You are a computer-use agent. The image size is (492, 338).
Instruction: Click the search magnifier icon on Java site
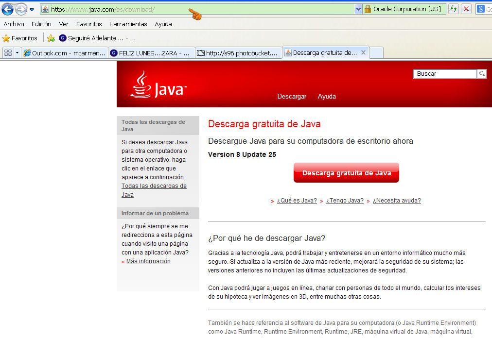[x=481, y=74]
